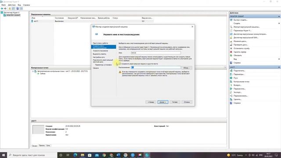
Task: Collapse the win11 actions section
Action: (279, 67)
